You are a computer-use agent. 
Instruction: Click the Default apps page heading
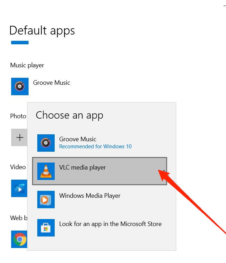coord(42,31)
